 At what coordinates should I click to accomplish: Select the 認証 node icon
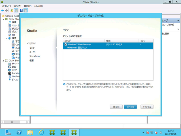tap(10, 67)
